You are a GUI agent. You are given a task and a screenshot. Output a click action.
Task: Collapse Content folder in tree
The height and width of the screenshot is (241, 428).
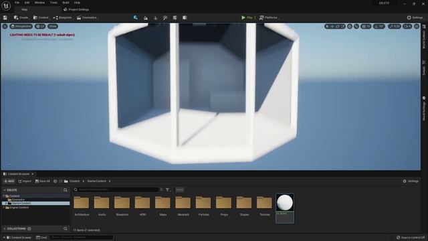pos(3,196)
